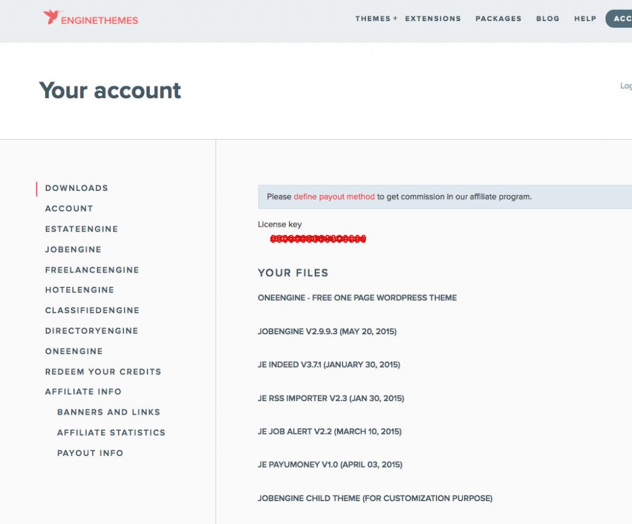Download JobEngine V2.9.9.3 file
Screen dimensions: 632x524
click(x=327, y=331)
